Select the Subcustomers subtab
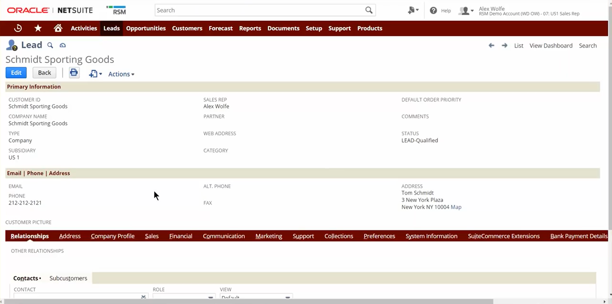The image size is (612, 304). 68,278
